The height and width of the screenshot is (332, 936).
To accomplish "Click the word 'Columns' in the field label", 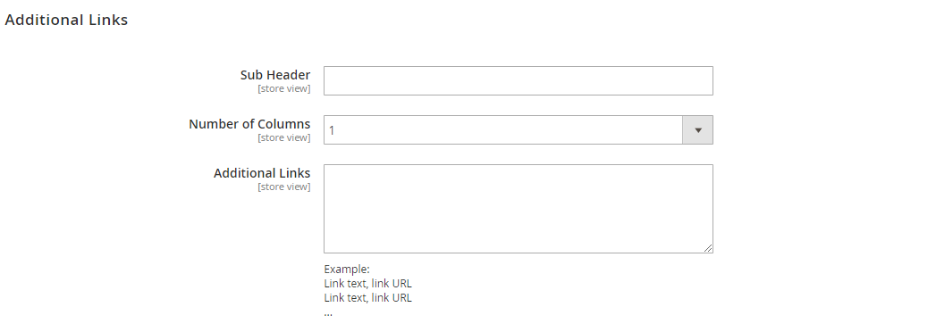I will (283, 124).
